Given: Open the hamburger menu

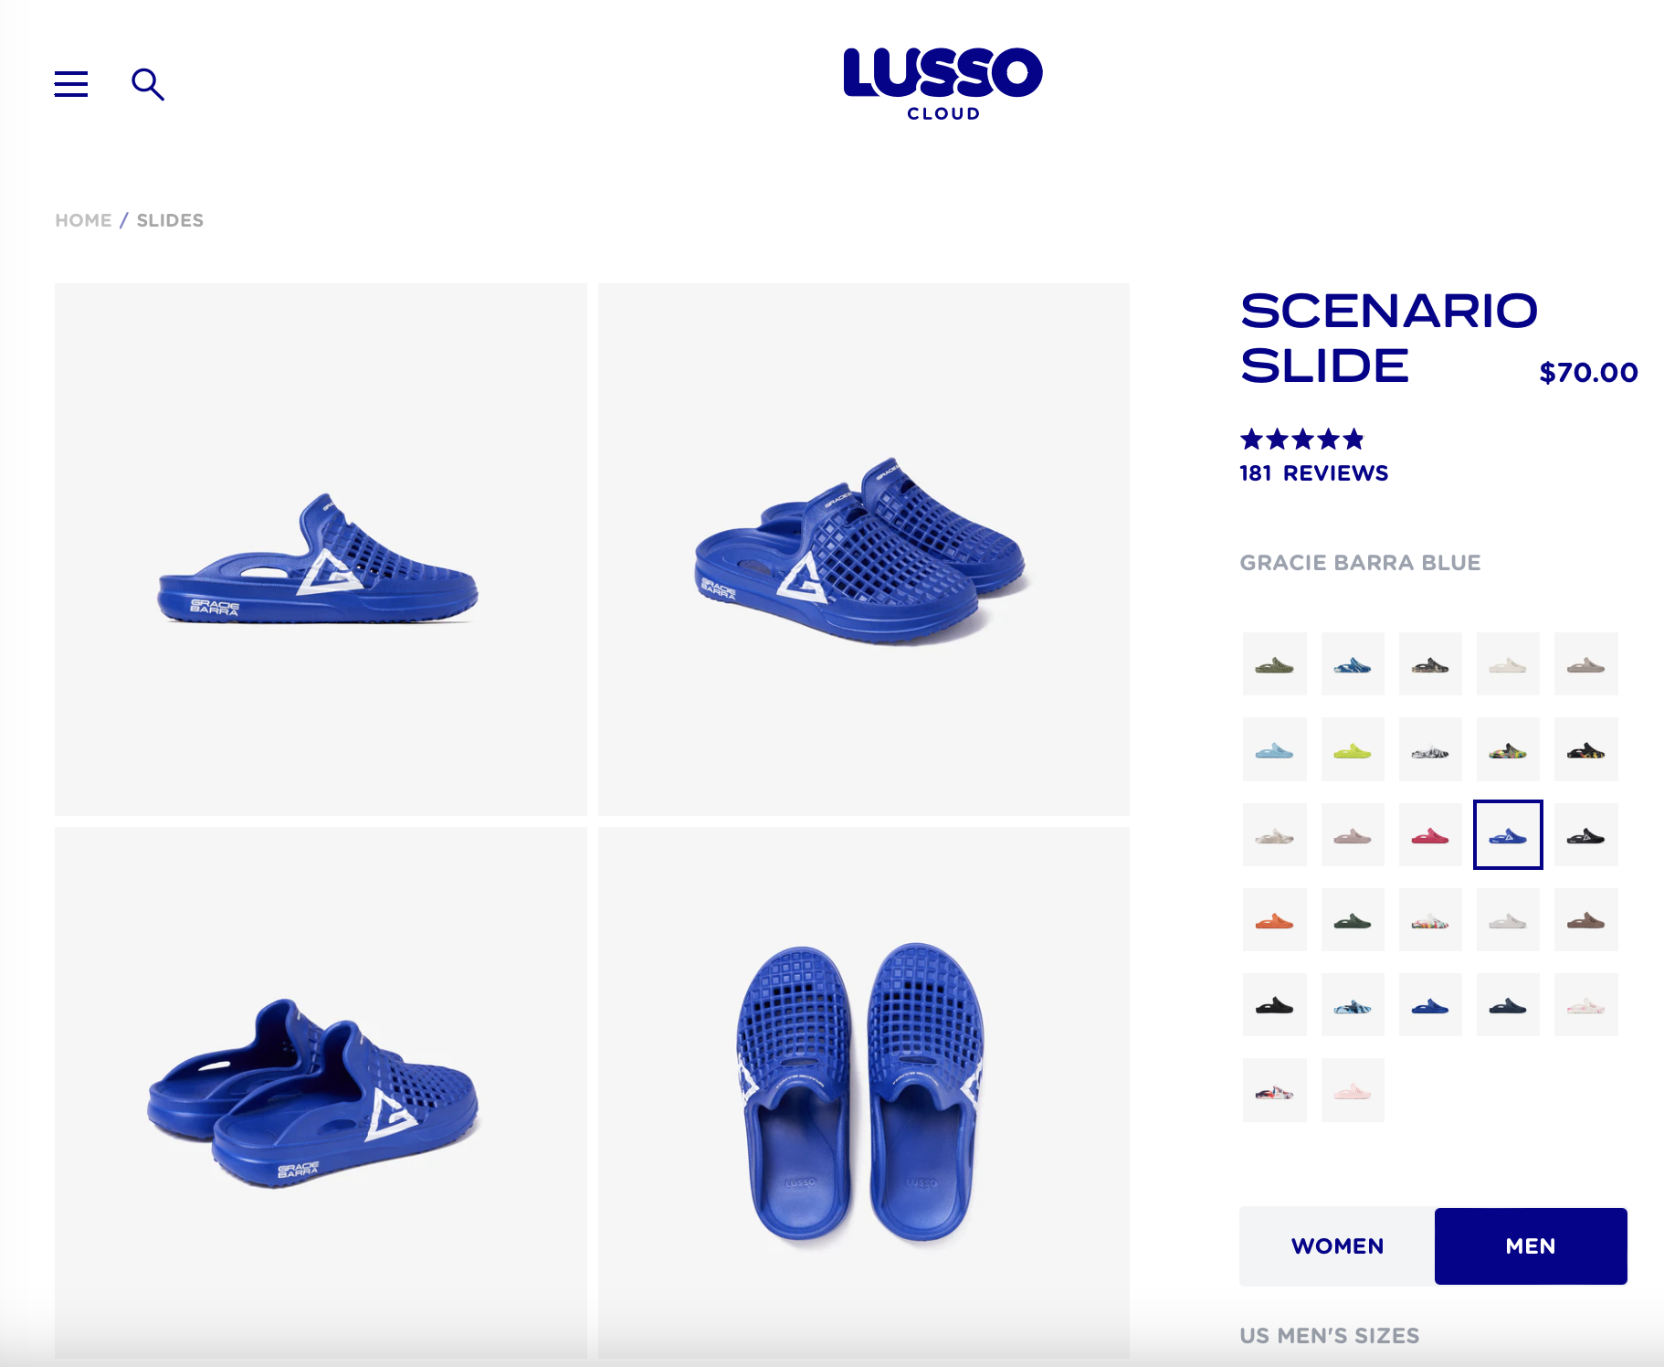Looking at the screenshot, I should 71,84.
